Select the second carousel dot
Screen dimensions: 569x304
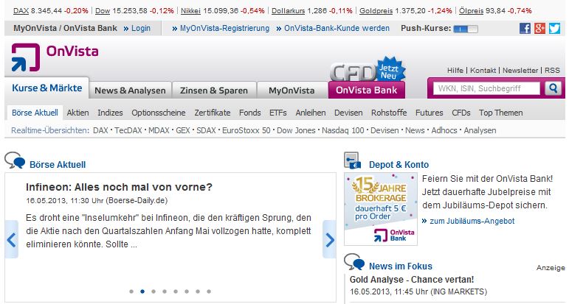click(142, 291)
